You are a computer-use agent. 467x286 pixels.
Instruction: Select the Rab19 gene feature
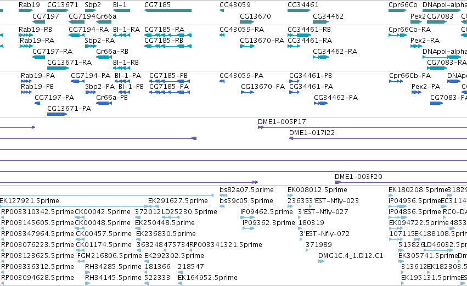(26, 10)
